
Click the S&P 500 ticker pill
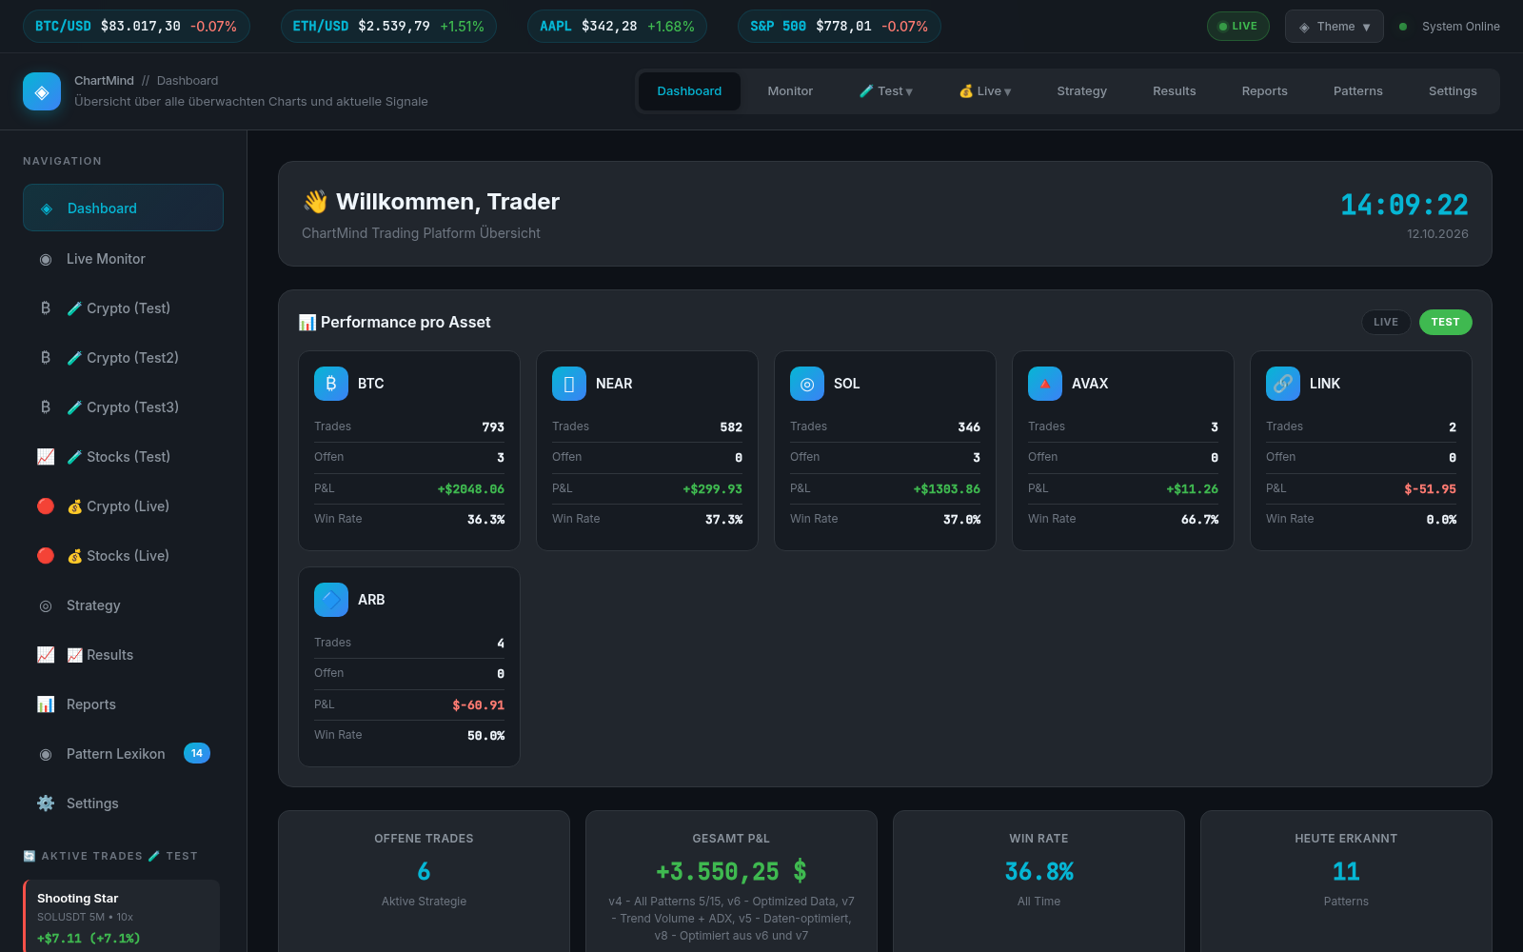pyautogui.click(x=839, y=27)
